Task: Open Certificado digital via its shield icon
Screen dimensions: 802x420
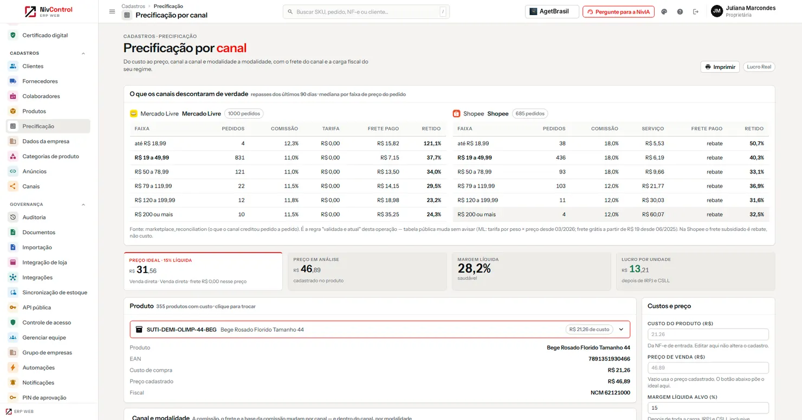Action: pos(13,35)
